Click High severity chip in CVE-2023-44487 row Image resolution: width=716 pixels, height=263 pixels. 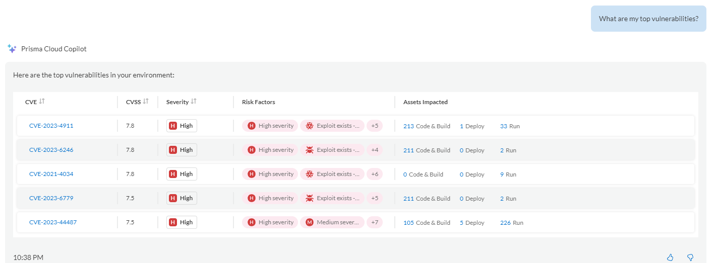pos(270,222)
